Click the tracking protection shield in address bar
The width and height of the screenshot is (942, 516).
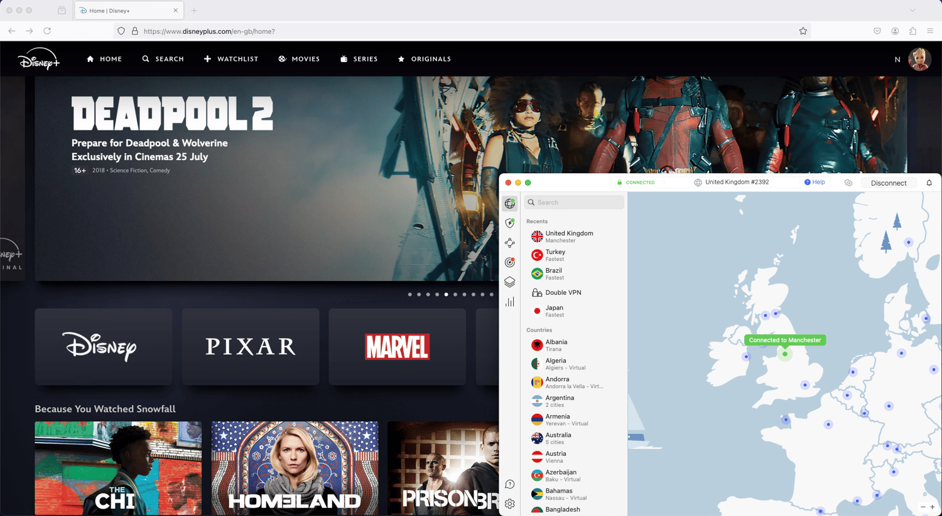(121, 31)
